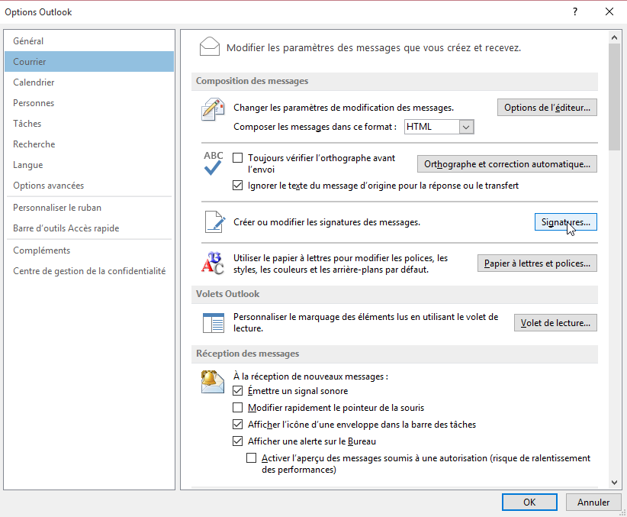Click the scrollbar down arrow

coord(614,483)
